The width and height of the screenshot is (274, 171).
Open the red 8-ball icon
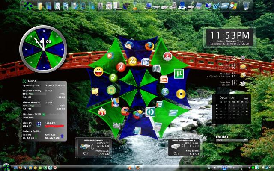[102, 112]
